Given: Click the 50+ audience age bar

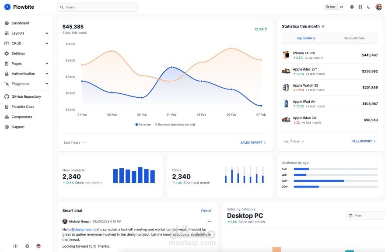Looking at the screenshot, I should 336,169.
